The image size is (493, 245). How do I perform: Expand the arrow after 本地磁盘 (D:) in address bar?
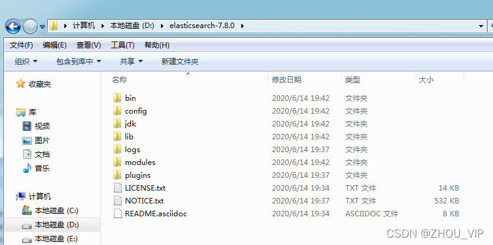[162, 26]
